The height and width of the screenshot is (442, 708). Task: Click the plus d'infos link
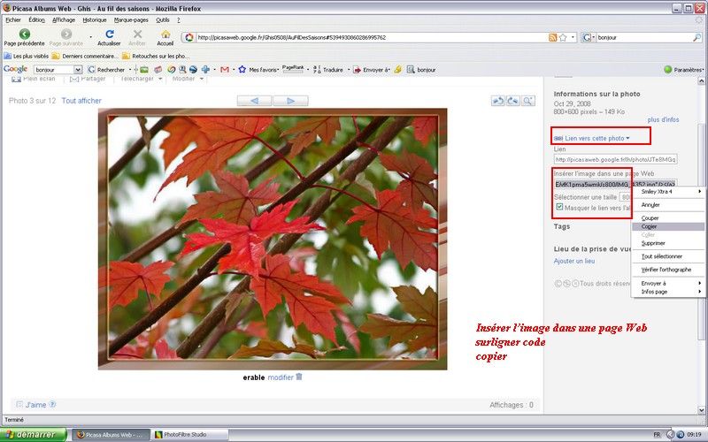tap(663, 119)
